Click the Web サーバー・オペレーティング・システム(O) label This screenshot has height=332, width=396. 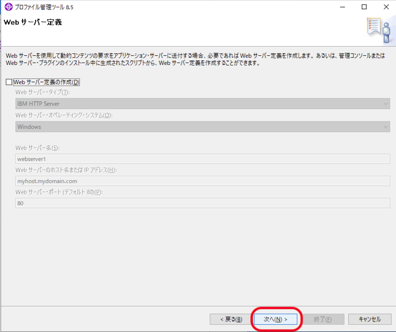coord(64,115)
